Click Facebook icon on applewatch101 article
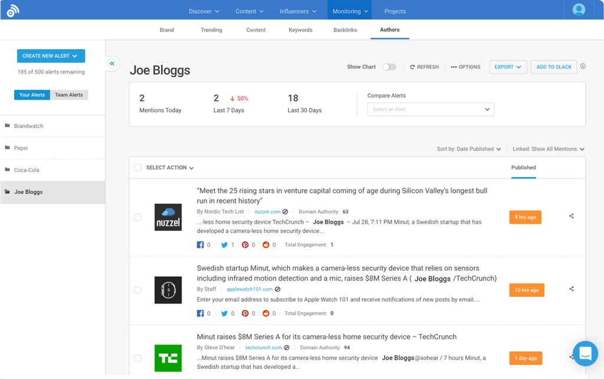Image resolution: width=604 pixels, height=379 pixels. [x=201, y=313]
